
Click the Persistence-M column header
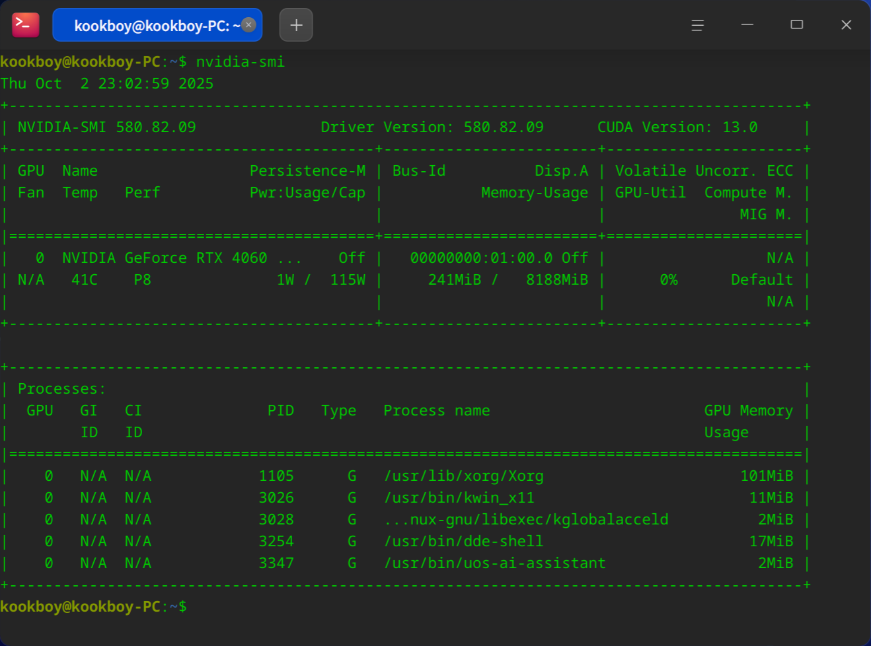[307, 171]
